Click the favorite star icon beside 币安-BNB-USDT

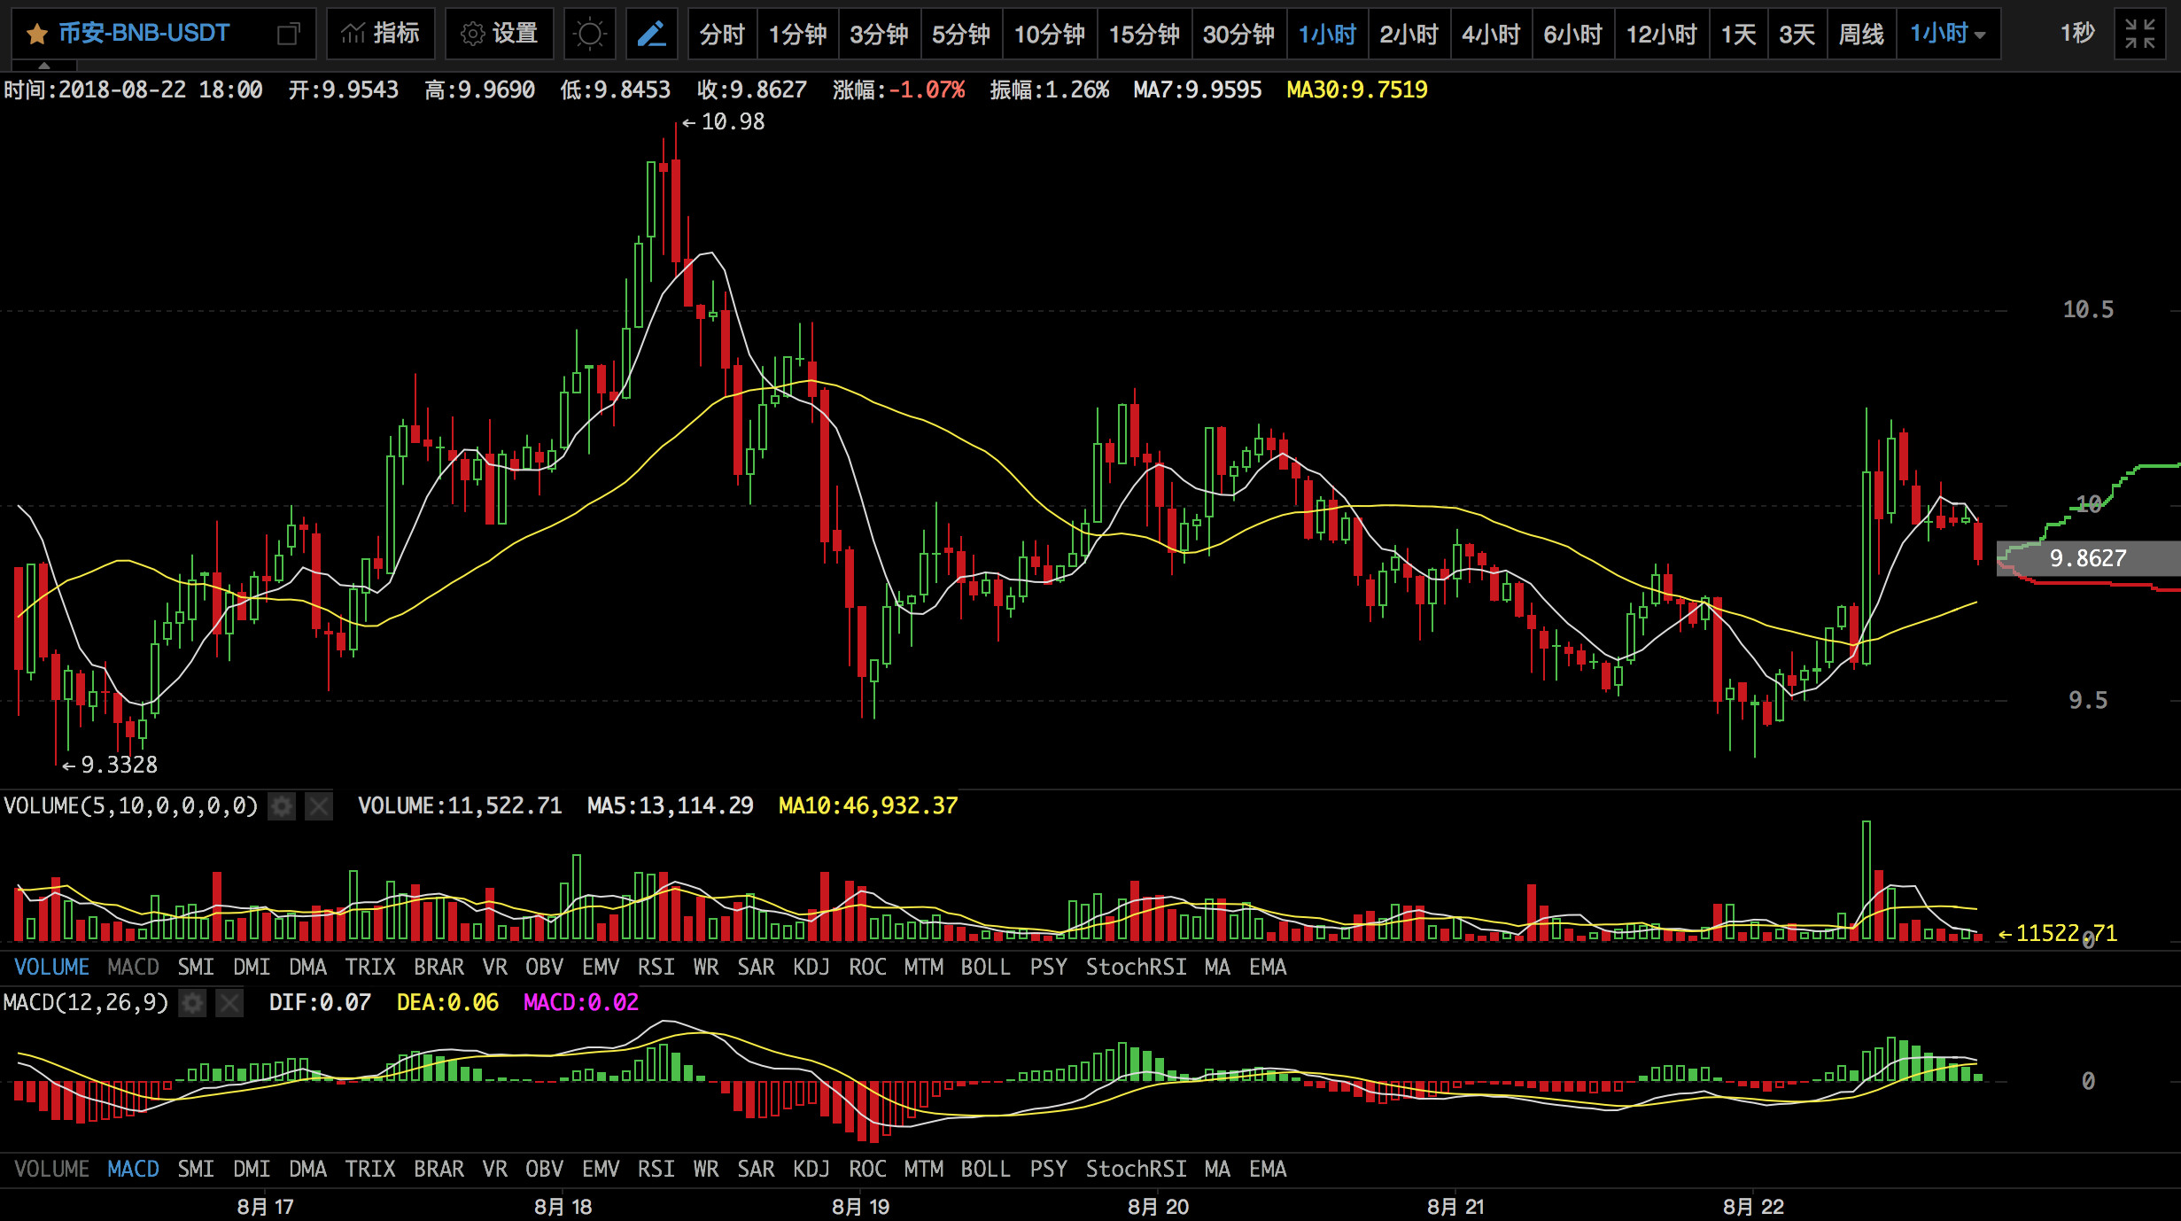click(x=36, y=35)
